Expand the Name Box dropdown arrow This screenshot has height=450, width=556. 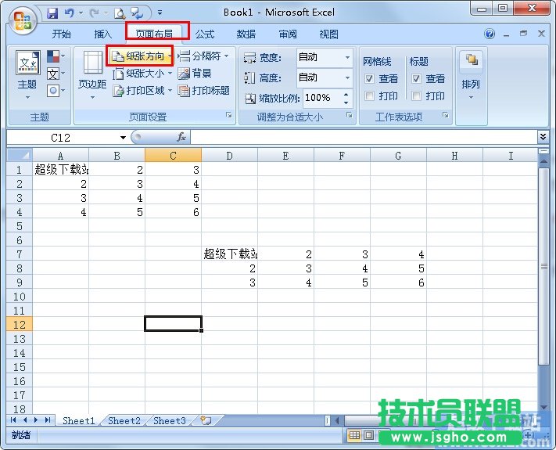click(123, 137)
